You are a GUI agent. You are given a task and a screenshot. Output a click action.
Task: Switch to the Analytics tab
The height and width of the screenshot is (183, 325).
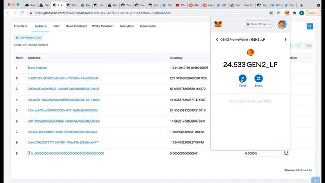(x=126, y=26)
